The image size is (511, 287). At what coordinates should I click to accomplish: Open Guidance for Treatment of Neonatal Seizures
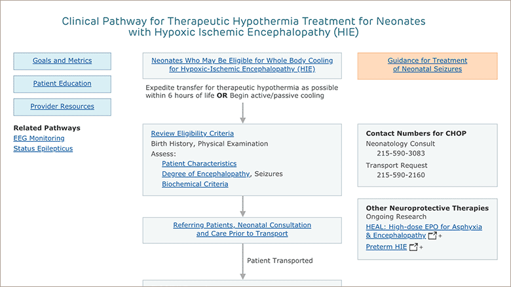tap(427, 65)
